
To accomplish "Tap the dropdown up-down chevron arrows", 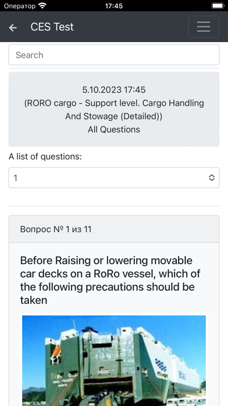I will [x=212, y=177].
